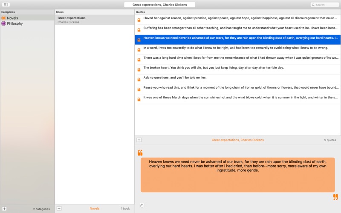Add a new book with plus button

click(59, 208)
